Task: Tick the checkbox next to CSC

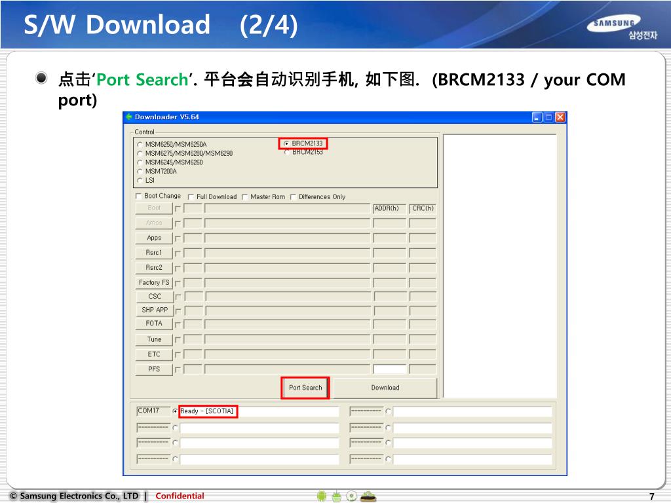Action: [x=178, y=297]
